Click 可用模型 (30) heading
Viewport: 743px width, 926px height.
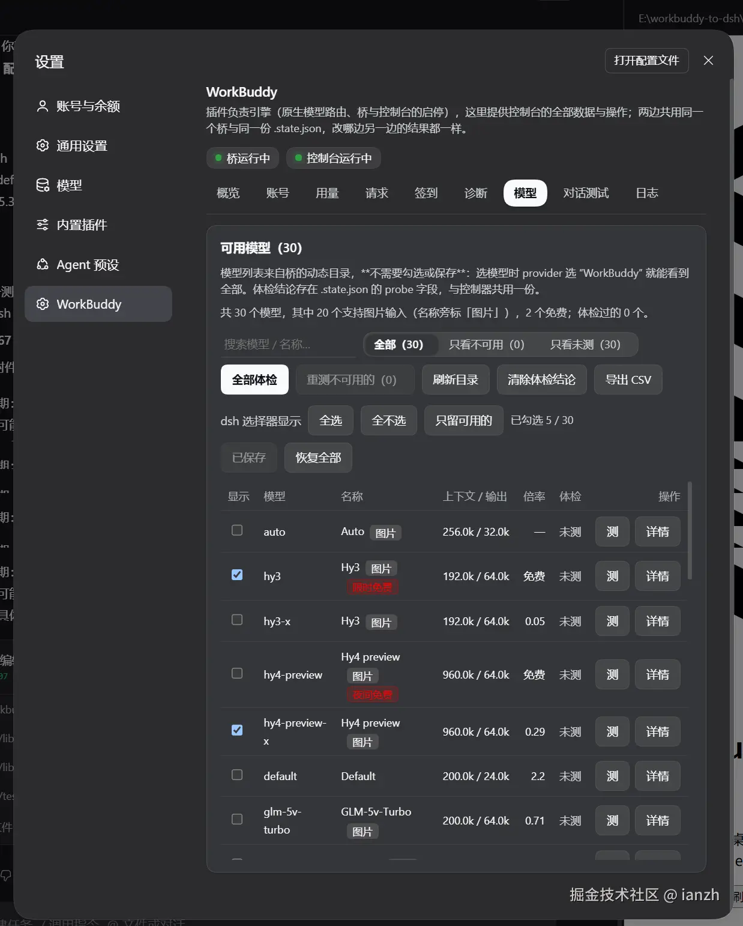(x=261, y=248)
